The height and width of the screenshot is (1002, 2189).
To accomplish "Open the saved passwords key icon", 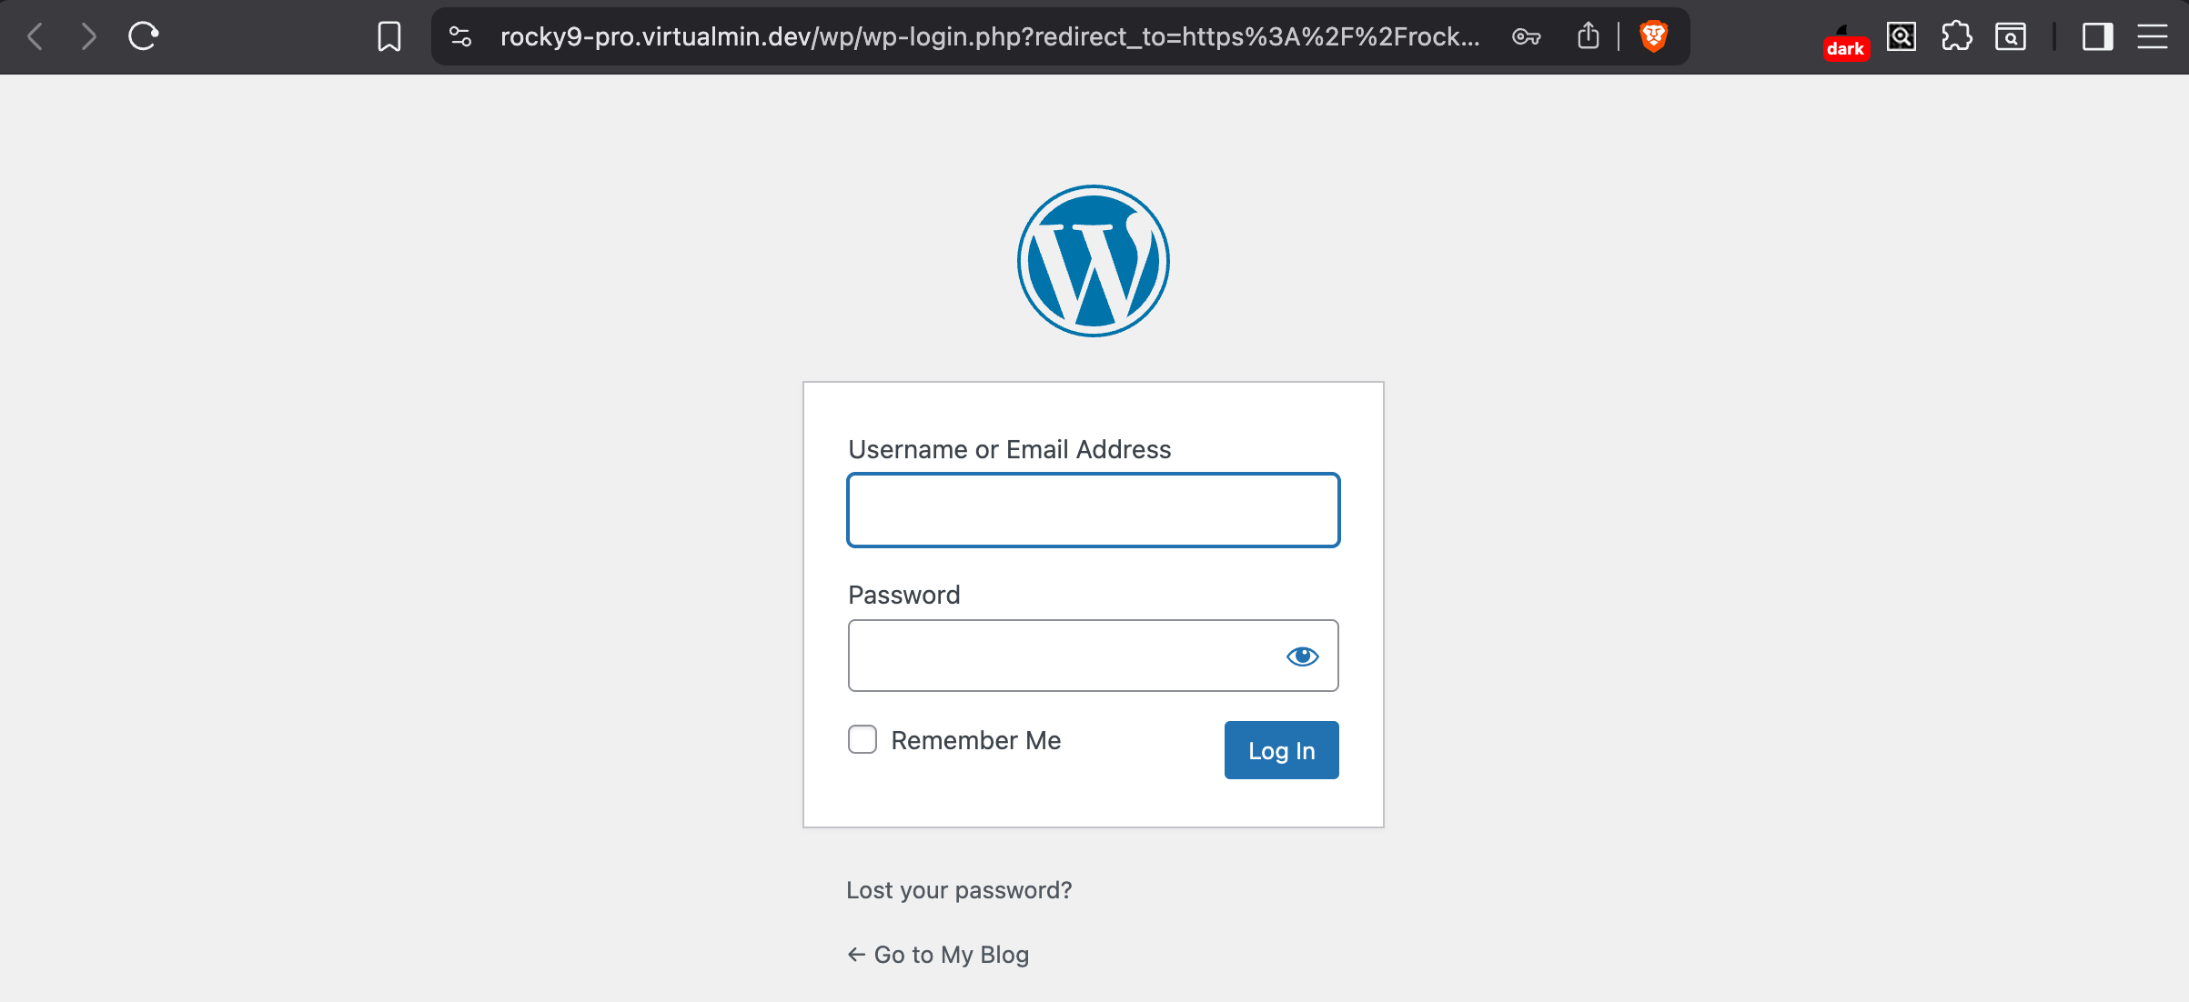I will (1526, 36).
